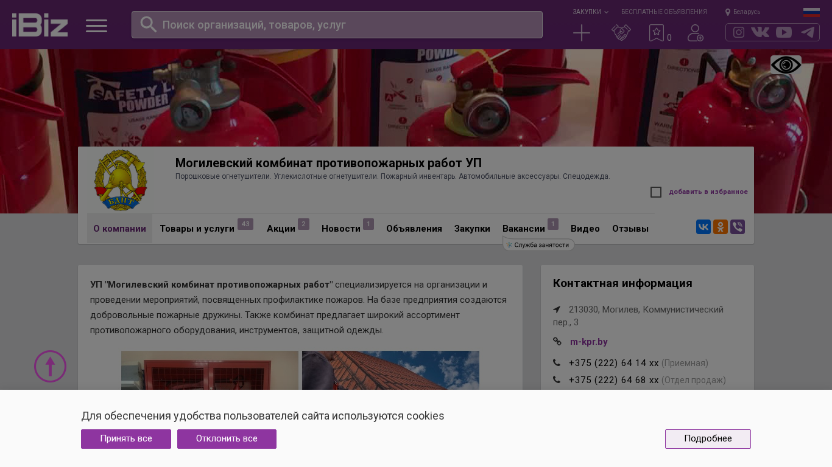Focus the organization search field
The image size is (832, 467).
(x=337, y=25)
